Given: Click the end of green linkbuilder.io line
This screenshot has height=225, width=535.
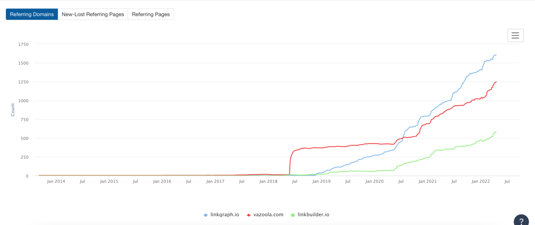Looking at the screenshot, I should click(496, 132).
